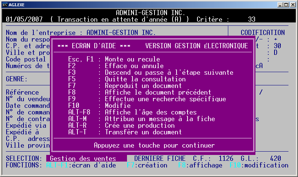
Task: Click the AGI.EXE console icon in title bar
Action: 5,4
